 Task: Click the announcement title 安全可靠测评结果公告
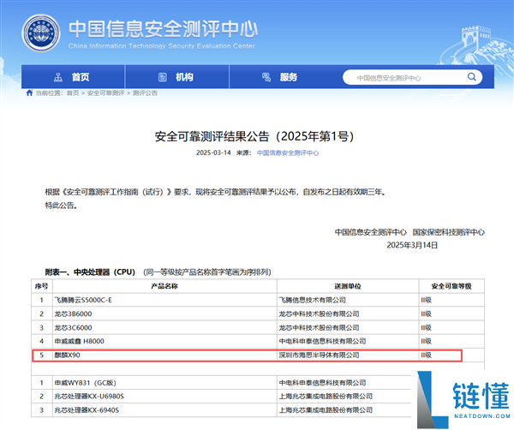(254, 137)
